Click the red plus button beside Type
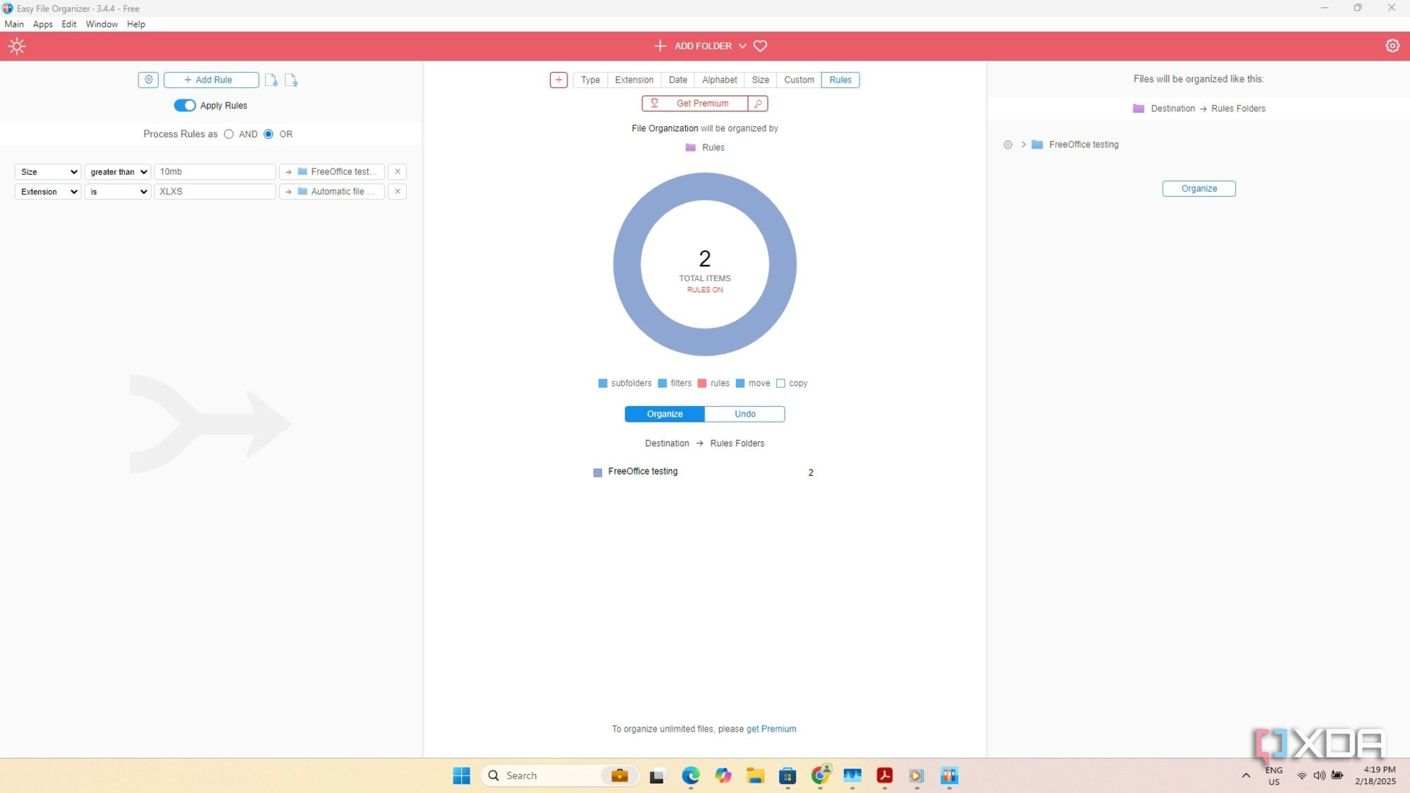 [558, 80]
